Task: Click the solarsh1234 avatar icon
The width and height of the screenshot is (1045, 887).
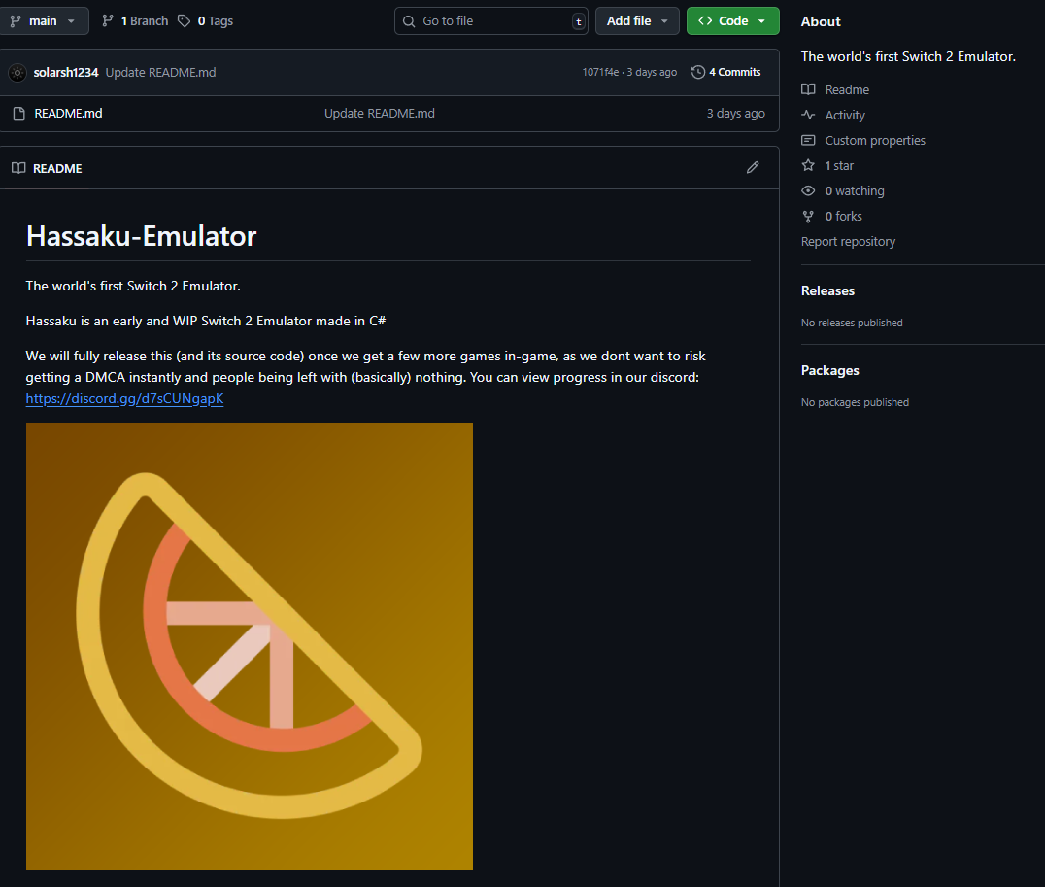Action: (17, 72)
